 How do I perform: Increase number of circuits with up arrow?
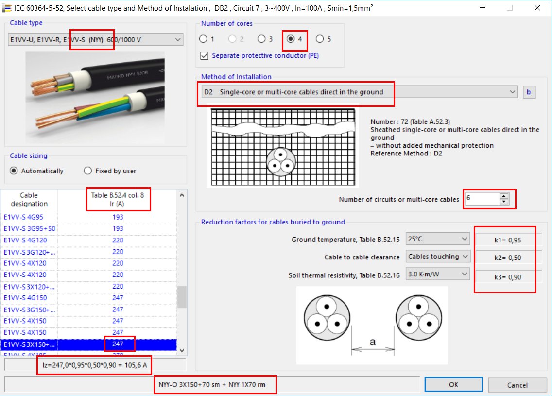[504, 196]
